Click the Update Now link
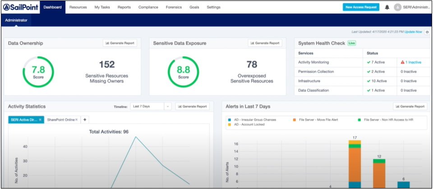 413,32
